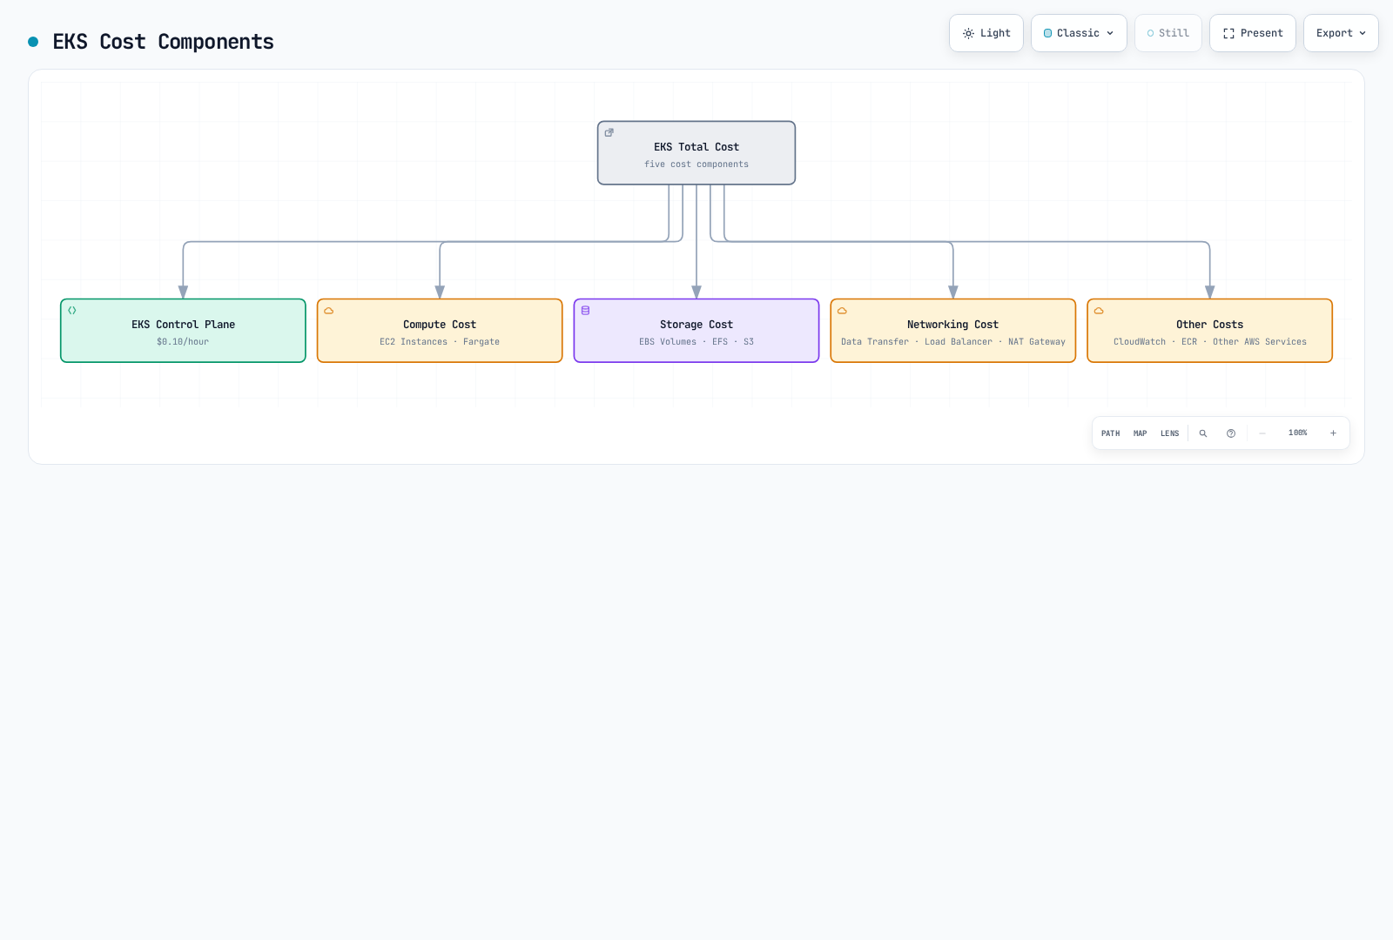Click 'five cost components' subtitle
Image resolution: width=1393 pixels, height=940 pixels.
[696, 164]
